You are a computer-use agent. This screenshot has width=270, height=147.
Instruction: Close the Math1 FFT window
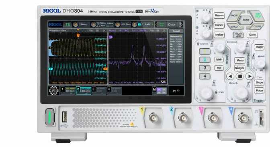pos(164,30)
